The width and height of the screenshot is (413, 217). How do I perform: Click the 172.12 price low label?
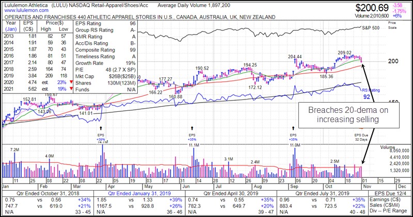tap(255, 87)
